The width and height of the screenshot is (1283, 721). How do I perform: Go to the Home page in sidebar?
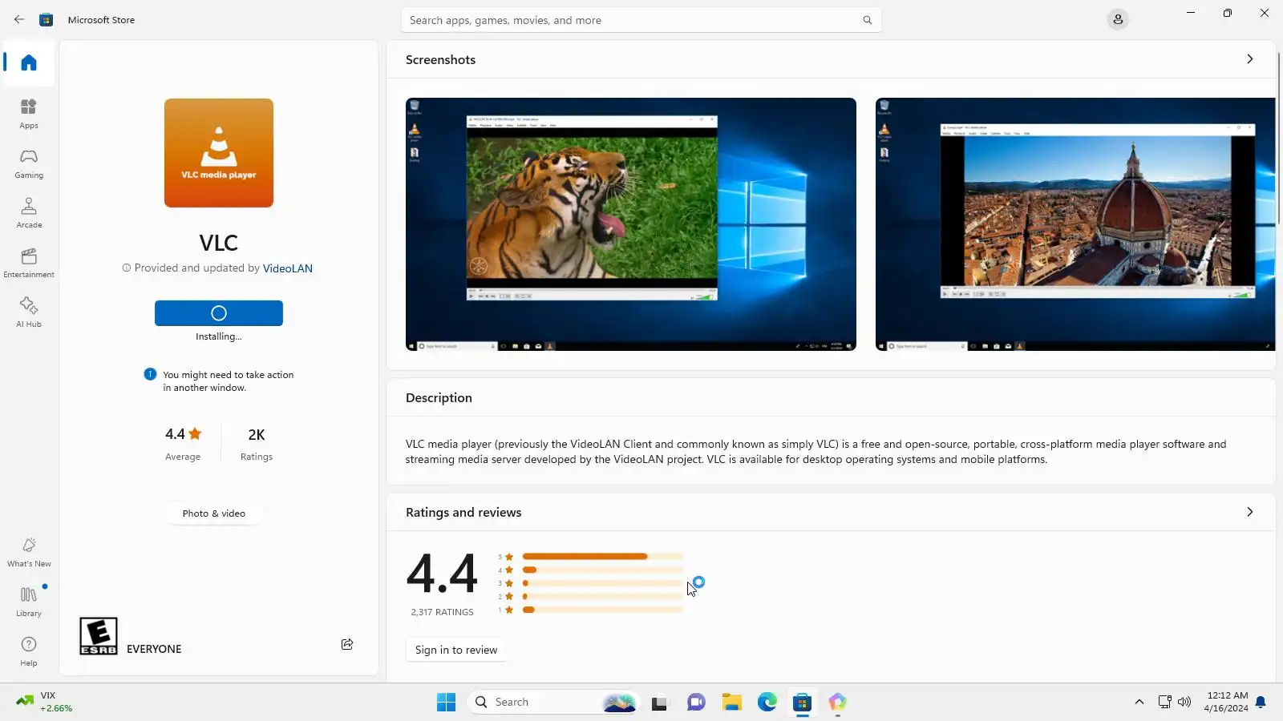[29, 62]
